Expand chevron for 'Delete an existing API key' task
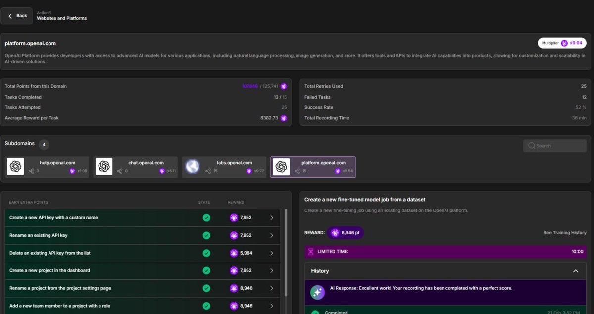The width and height of the screenshot is (594, 314). point(271,253)
